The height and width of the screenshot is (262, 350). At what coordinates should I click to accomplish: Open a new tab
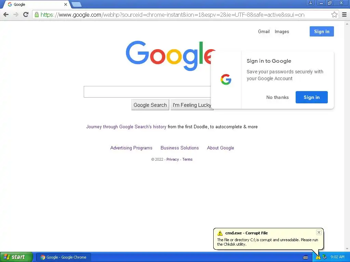click(x=77, y=4)
